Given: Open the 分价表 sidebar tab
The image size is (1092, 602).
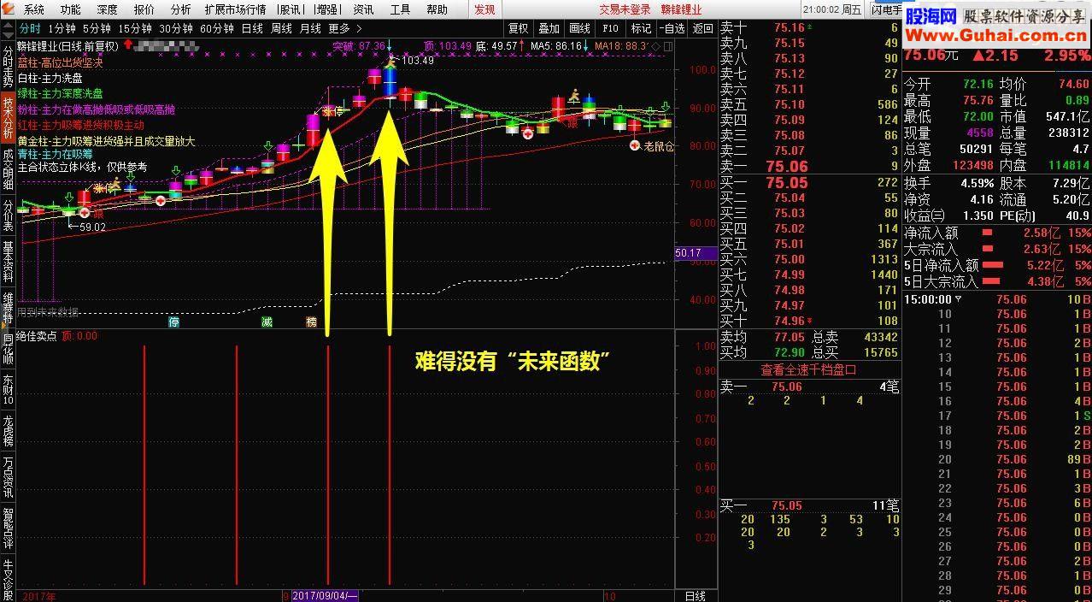Looking at the screenshot, I should [8, 216].
